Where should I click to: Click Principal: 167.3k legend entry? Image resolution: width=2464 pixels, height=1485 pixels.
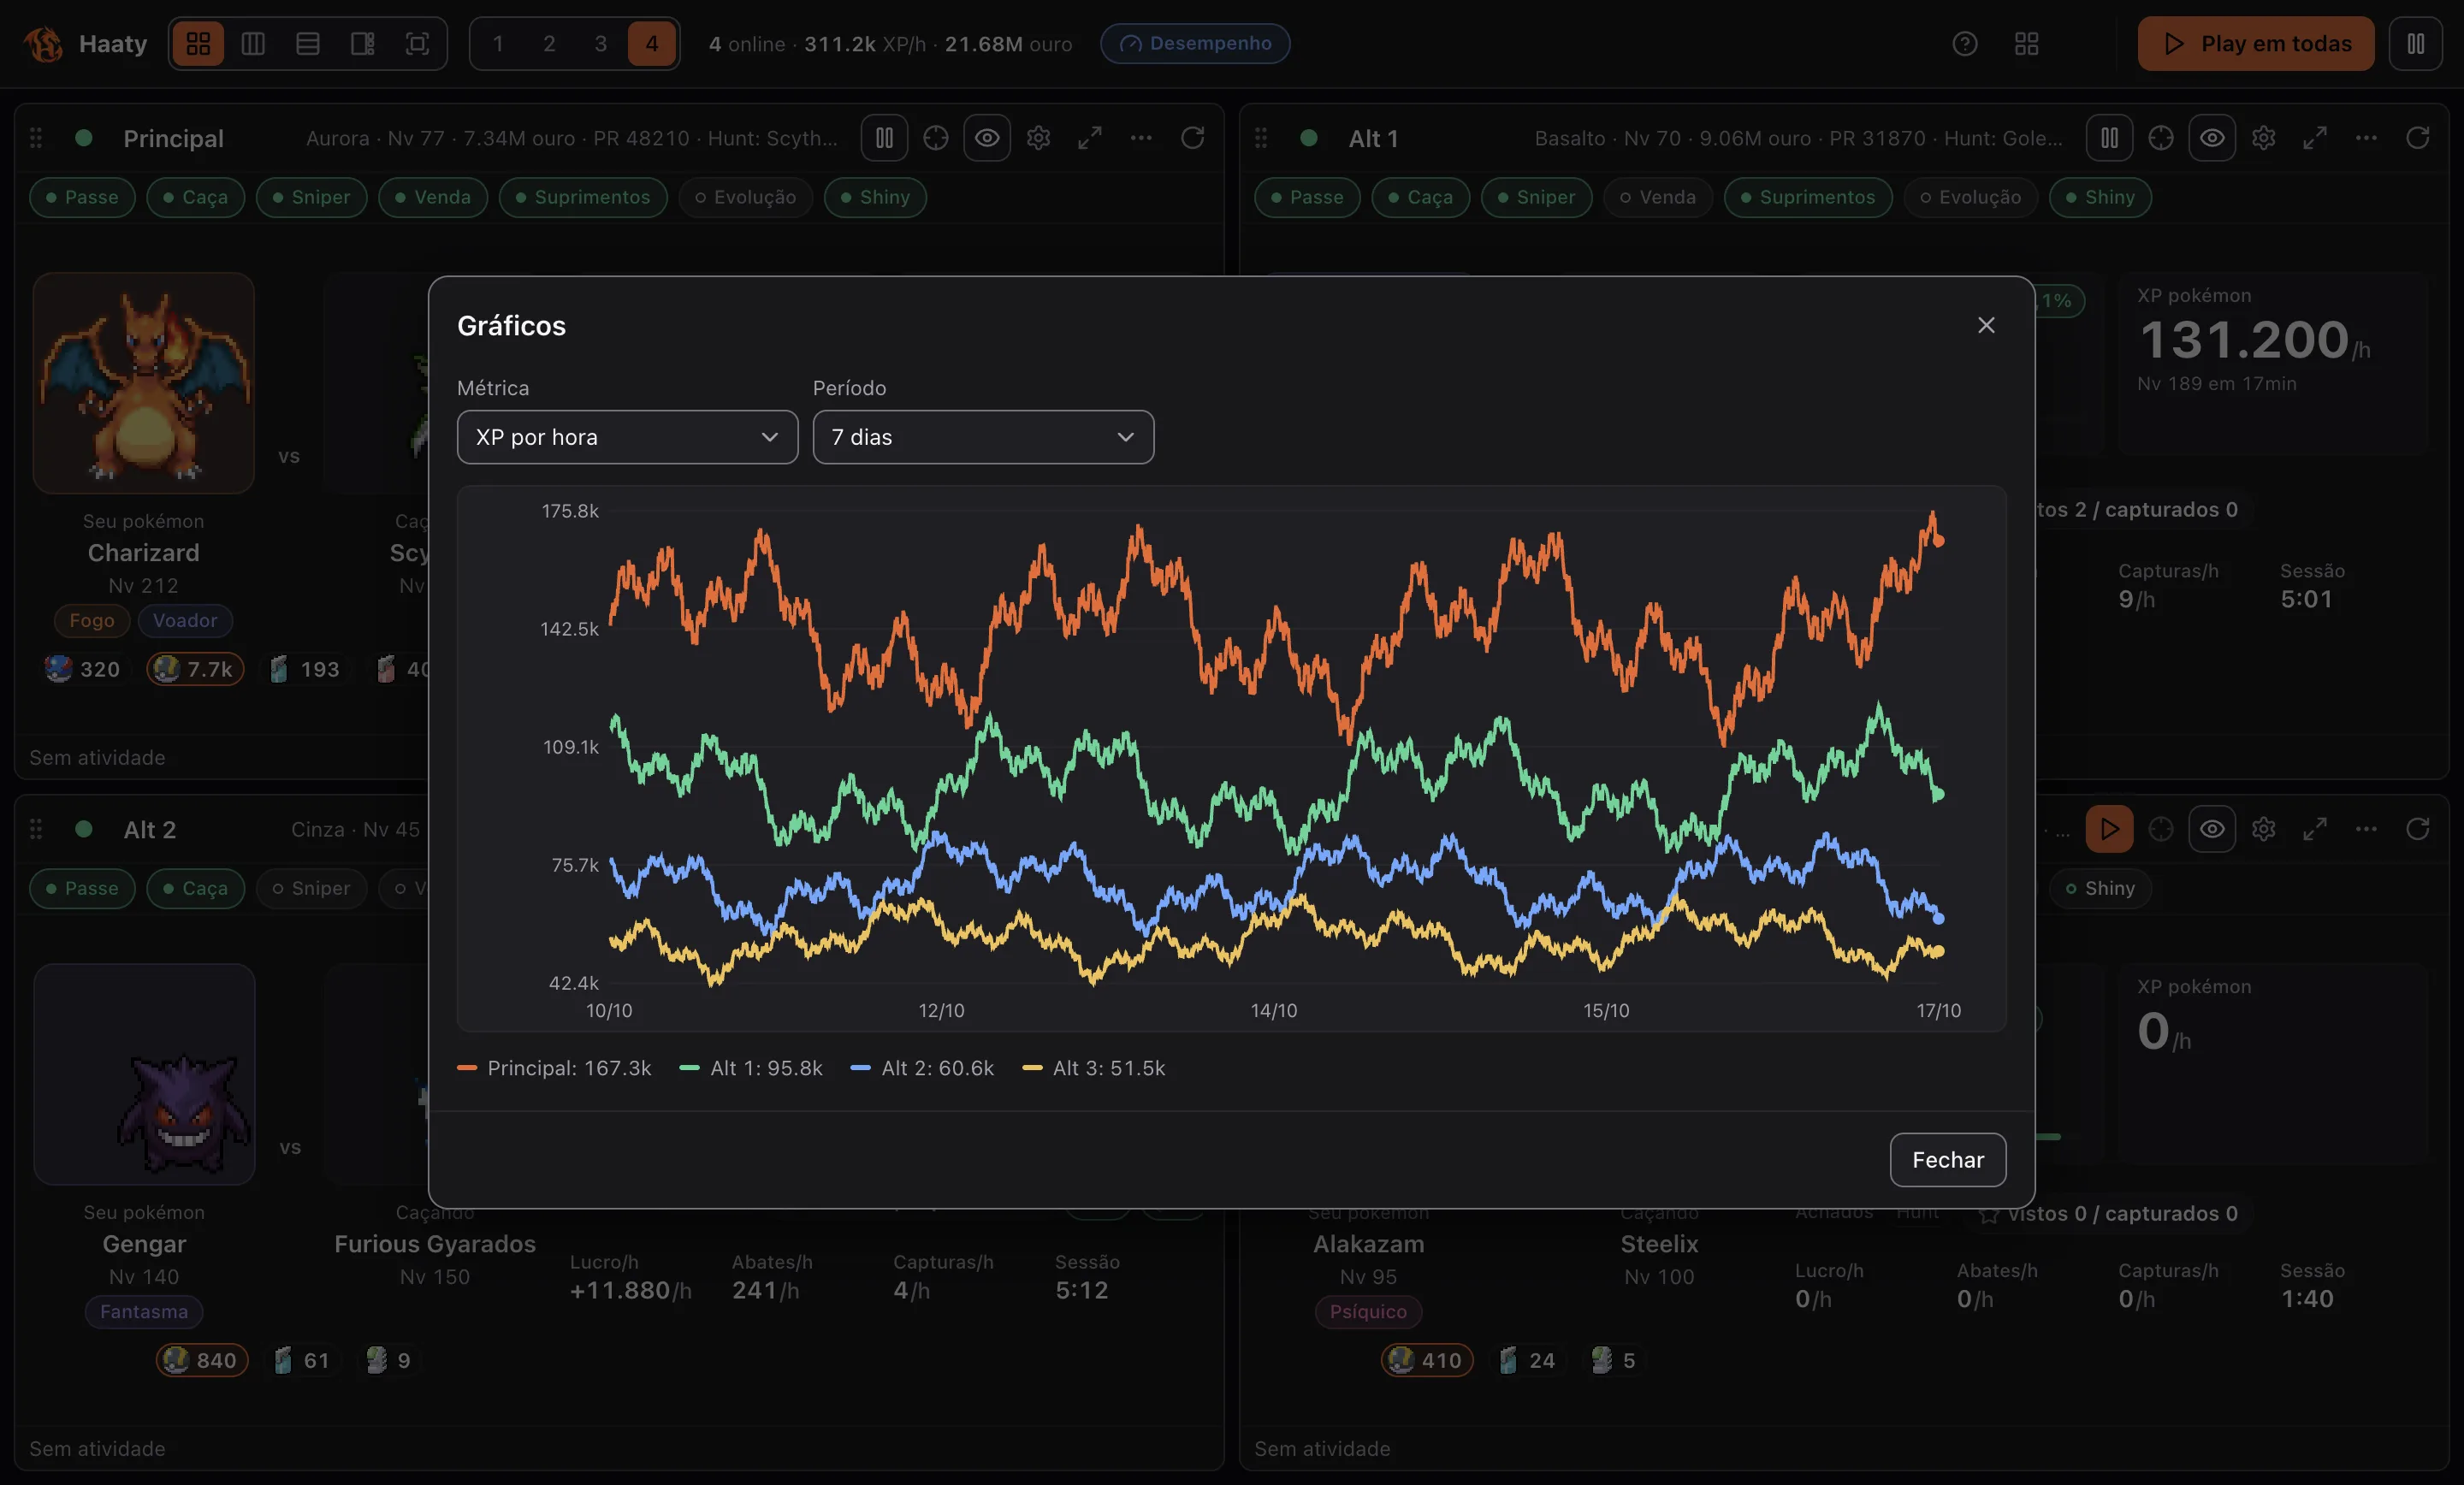(x=554, y=1068)
